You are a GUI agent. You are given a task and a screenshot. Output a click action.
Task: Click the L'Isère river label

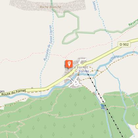(x=114, y=58)
